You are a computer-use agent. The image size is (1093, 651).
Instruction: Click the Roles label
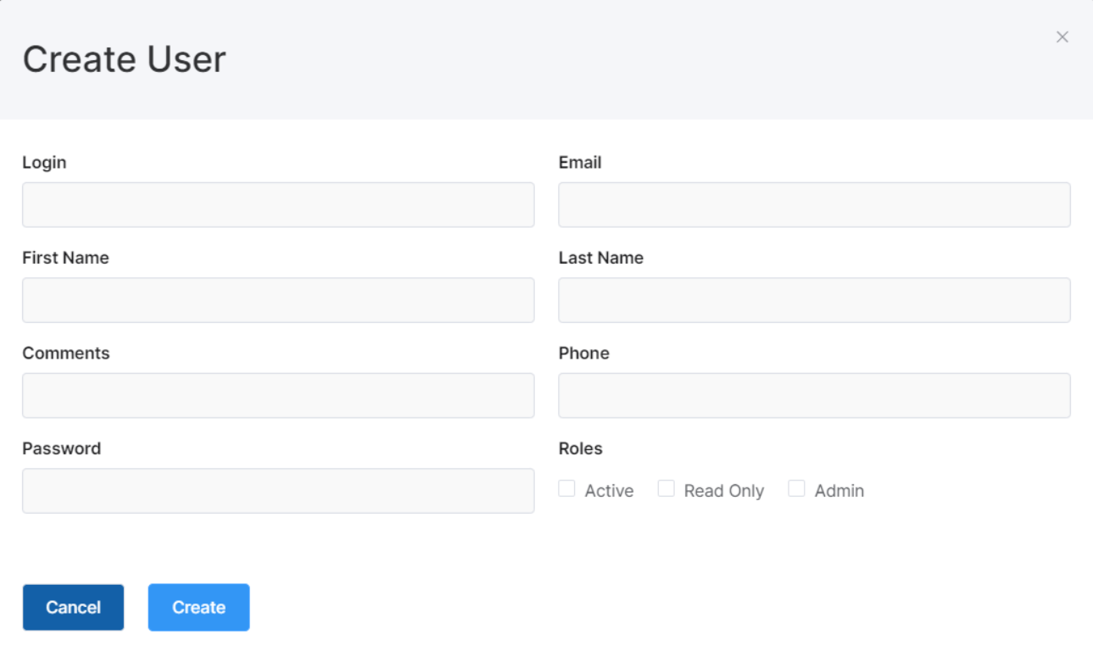click(x=580, y=448)
